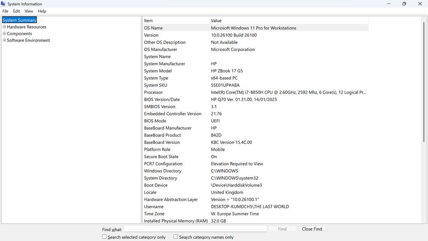
Task: Click the Item column header
Action: 176,21
